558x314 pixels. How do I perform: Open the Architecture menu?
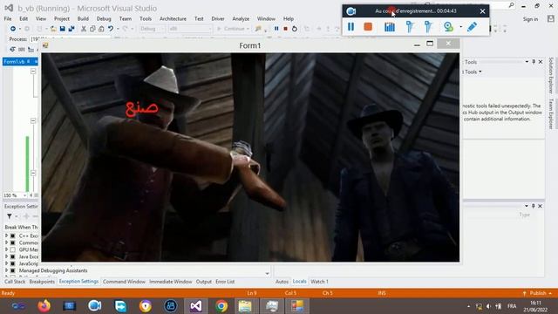point(173,18)
